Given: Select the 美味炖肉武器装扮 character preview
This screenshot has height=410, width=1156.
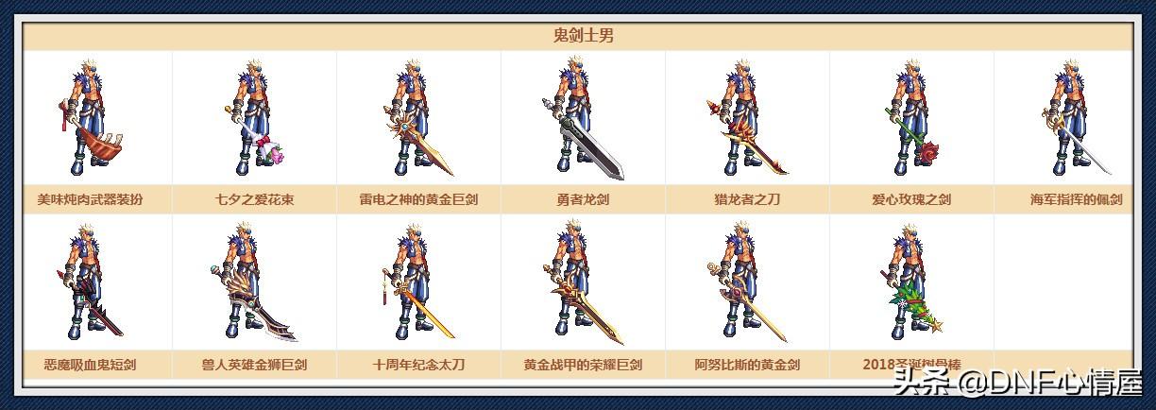Looking at the screenshot, I should pos(92,118).
